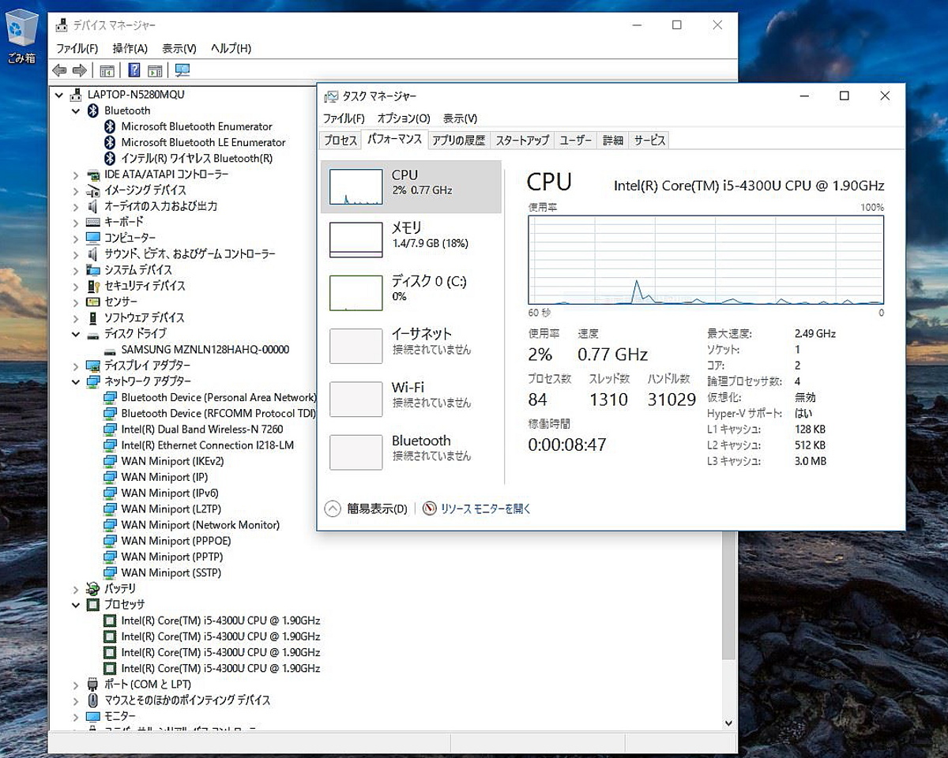Switch to the プロセス tab

click(x=341, y=141)
